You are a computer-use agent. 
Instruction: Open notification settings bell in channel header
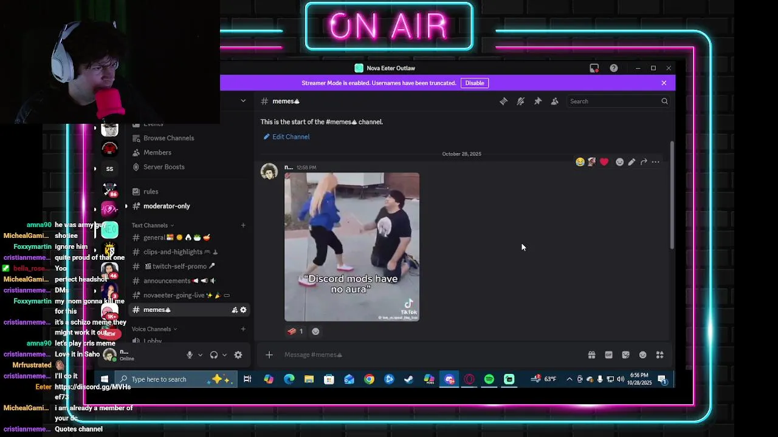tap(520, 101)
